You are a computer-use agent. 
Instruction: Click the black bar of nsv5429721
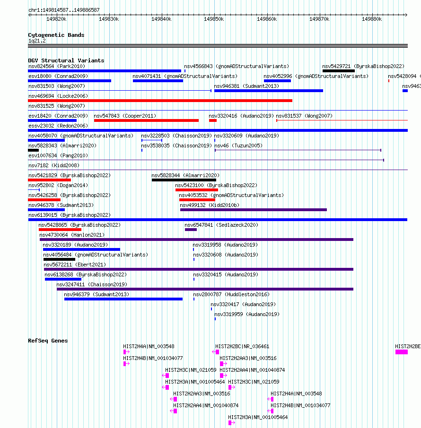click(339, 71)
